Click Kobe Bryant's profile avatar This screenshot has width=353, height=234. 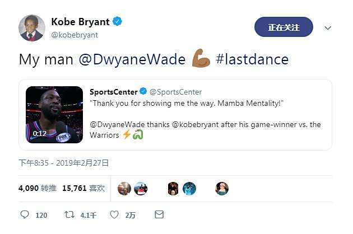pyautogui.click(x=32, y=28)
